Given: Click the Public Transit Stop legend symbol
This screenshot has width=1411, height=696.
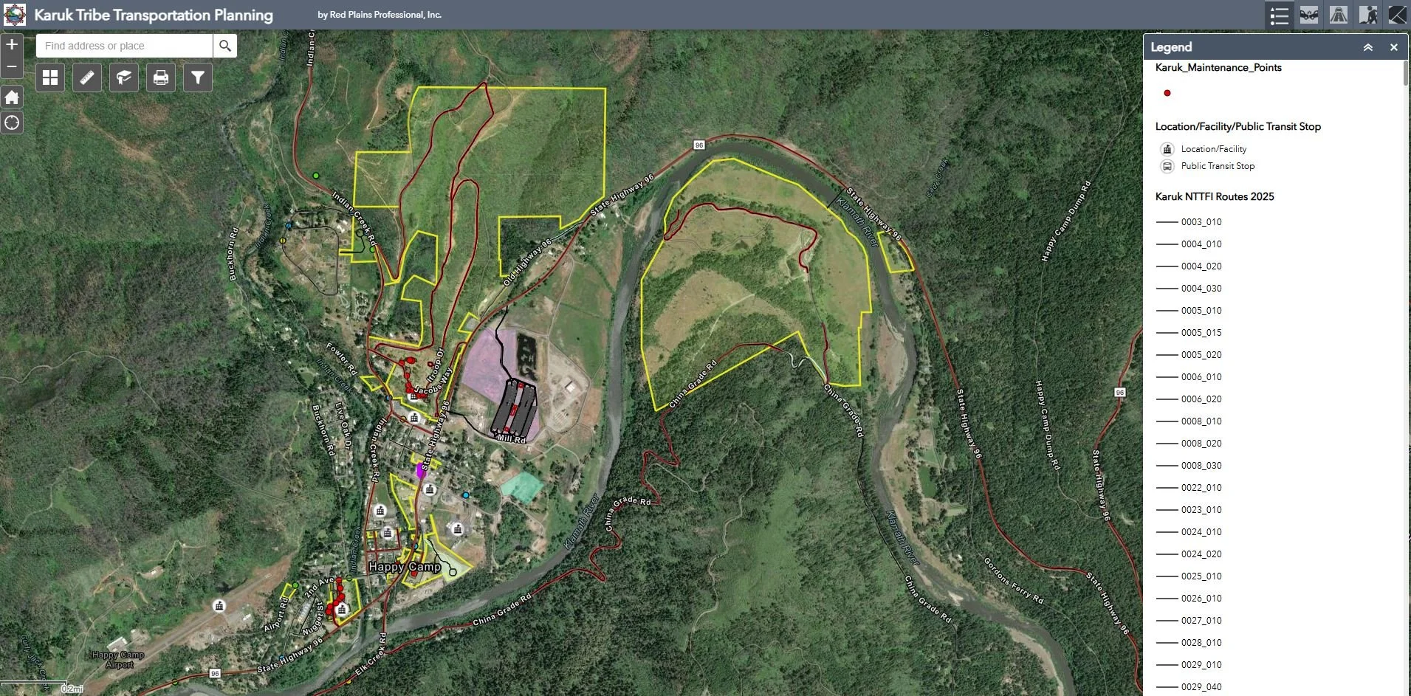Looking at the screenshot, I should tap(1167, 167).
